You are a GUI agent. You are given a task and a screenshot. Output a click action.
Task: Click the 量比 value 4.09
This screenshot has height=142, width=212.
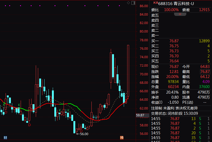(206, 82)
